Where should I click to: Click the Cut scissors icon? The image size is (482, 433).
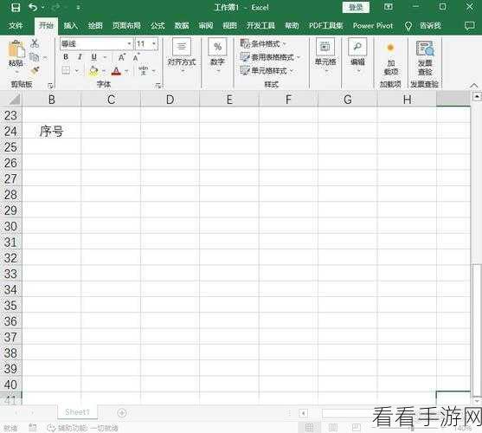tap(35, 43)
